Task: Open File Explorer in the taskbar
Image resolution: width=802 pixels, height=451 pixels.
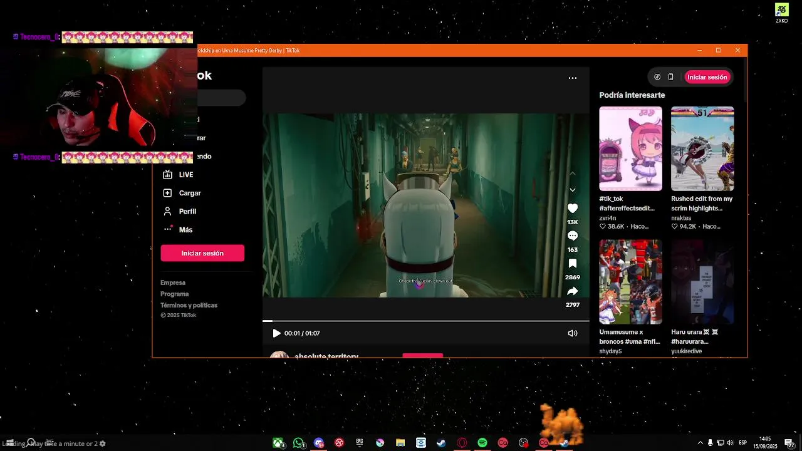Action: click(400, 443)
